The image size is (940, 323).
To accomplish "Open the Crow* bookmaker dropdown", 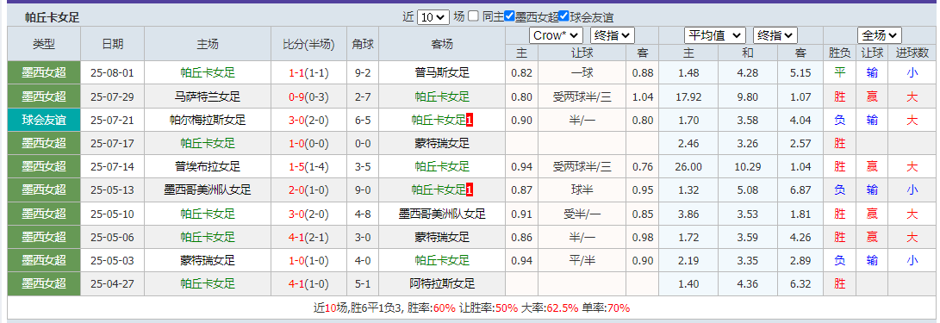I will click(x=556, y=35).
